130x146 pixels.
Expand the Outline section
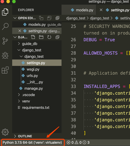point(15,136)
